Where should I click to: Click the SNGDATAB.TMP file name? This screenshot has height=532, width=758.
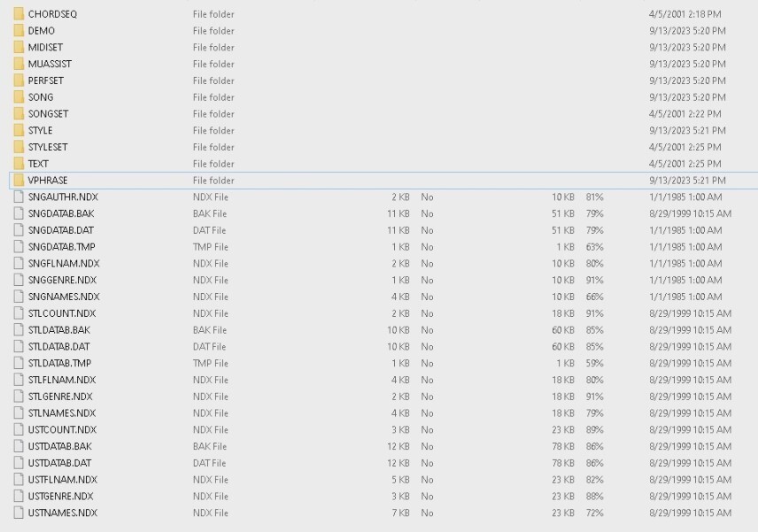click(x=61, y=247)
